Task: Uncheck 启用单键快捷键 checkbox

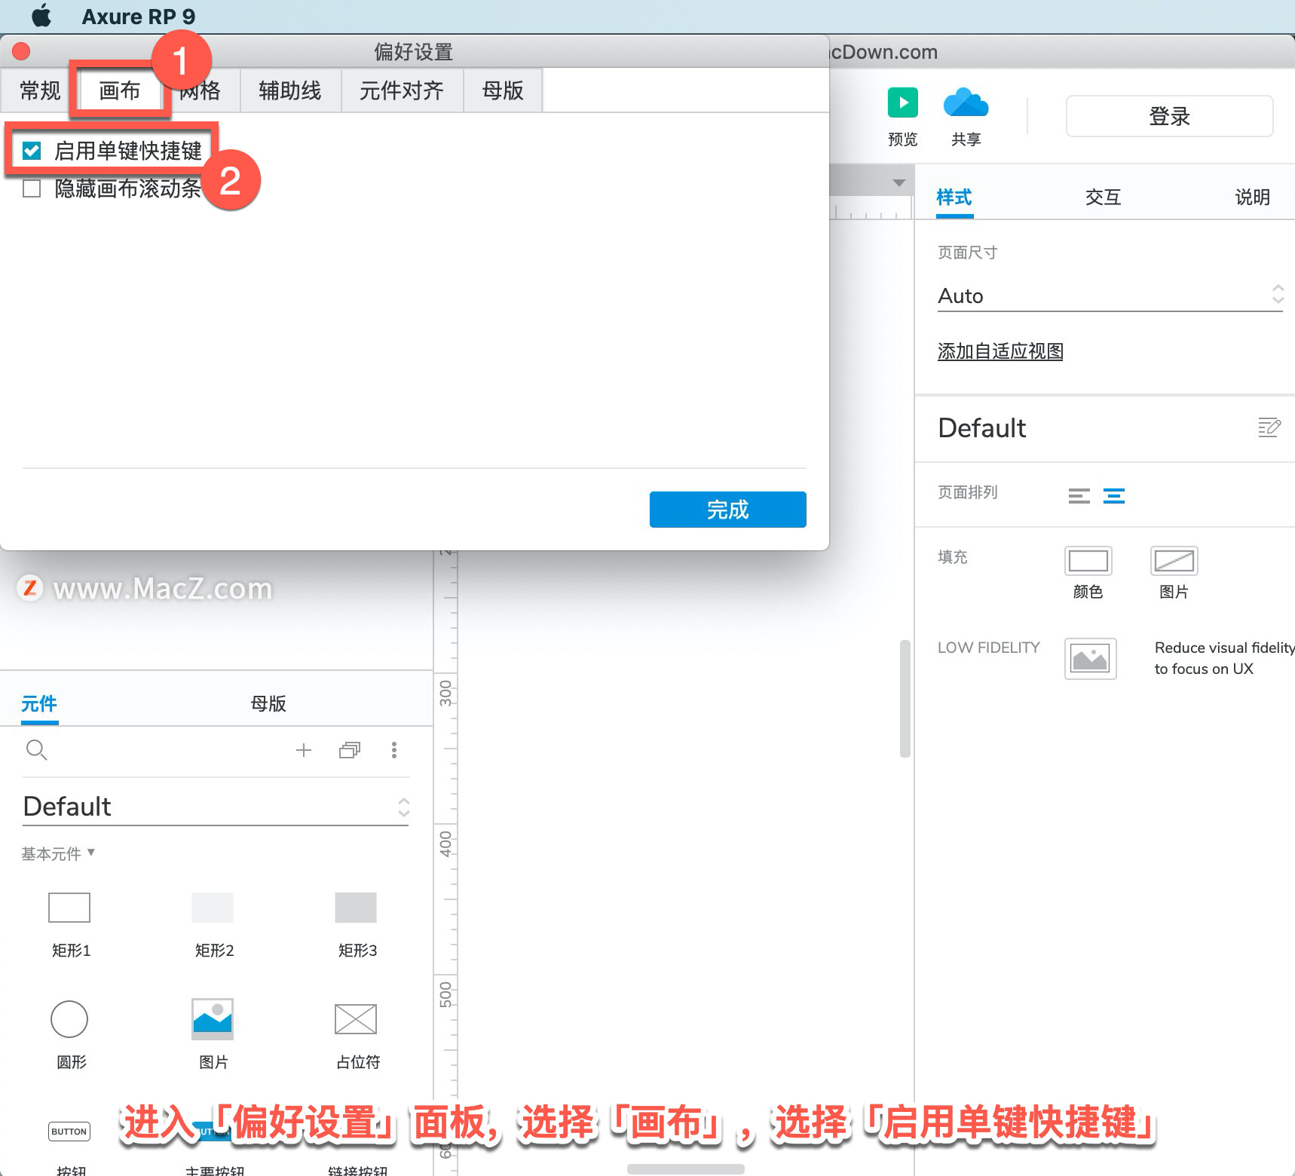Action: click(x=32, y=151)
